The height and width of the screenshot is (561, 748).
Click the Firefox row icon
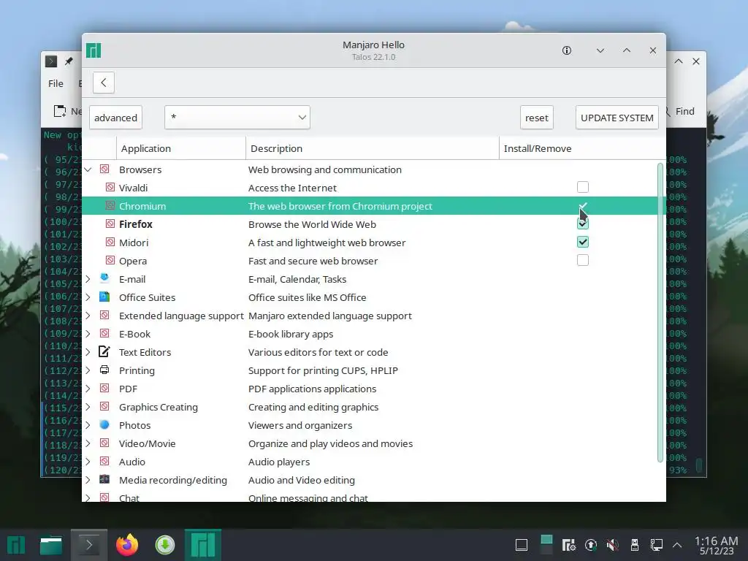click(110, 224)
